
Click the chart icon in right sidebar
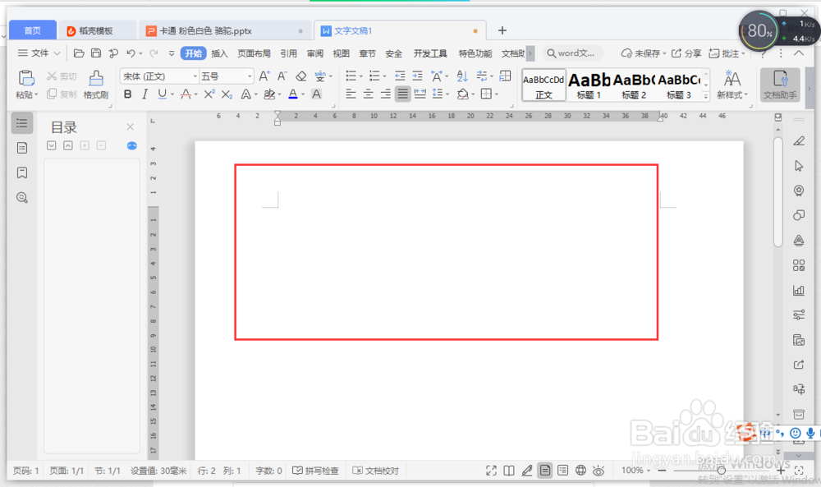coord(799,290)
